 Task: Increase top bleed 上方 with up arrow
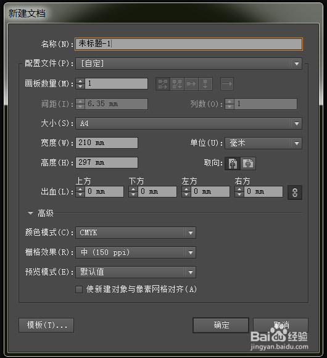click(x=80, y=189)
